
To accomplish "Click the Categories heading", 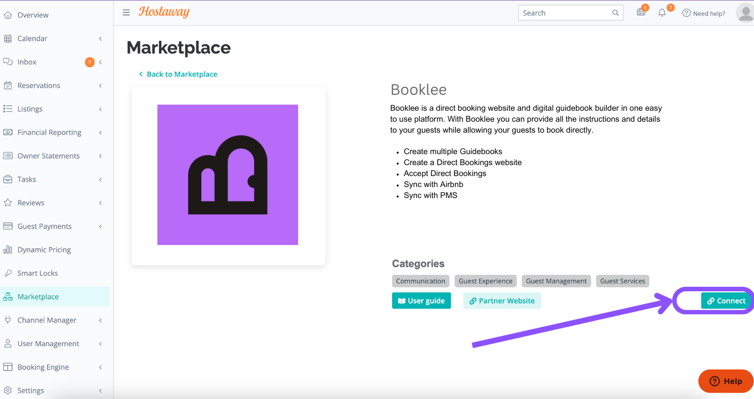I will (x=418, y=263).
